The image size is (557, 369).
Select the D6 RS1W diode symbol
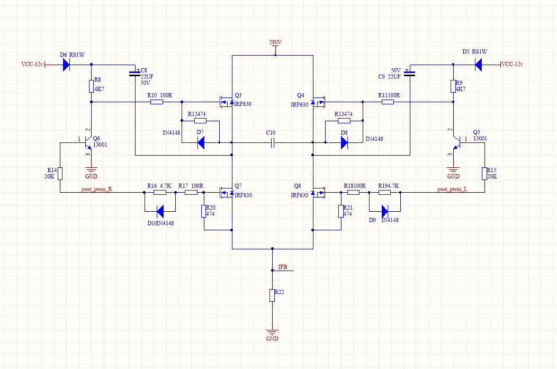click(x=66, y=65)
